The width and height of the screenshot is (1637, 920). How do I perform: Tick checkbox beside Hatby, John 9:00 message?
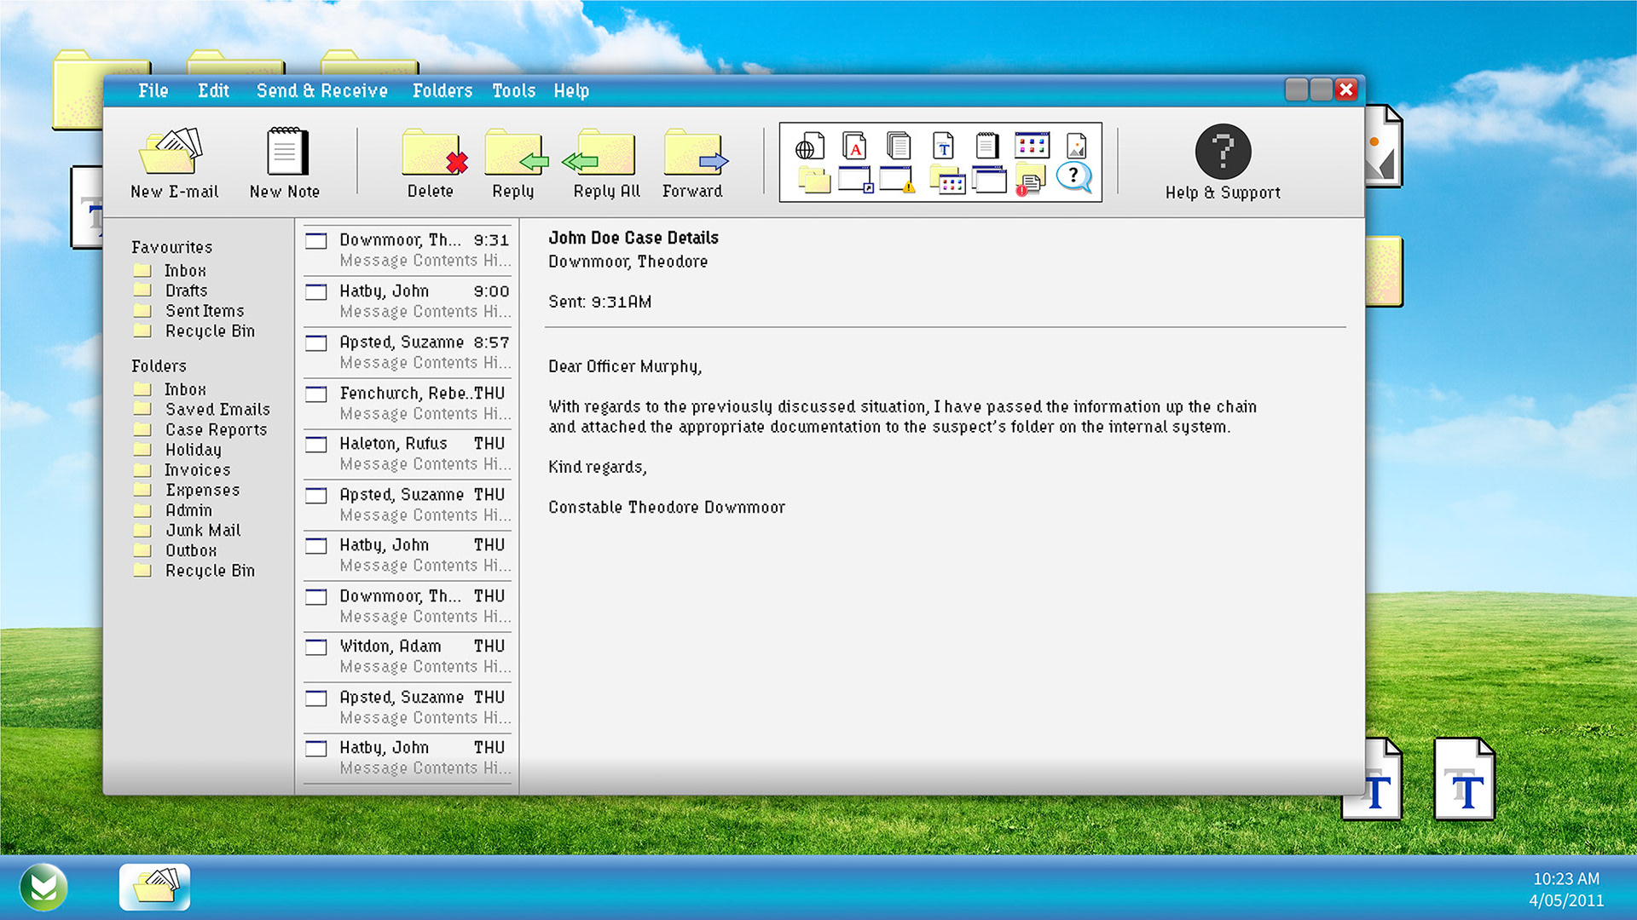(316, 292)
